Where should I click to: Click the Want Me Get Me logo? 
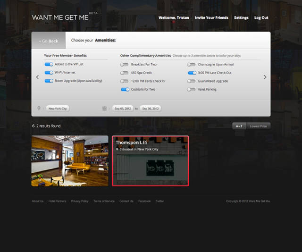coord(60,17)
